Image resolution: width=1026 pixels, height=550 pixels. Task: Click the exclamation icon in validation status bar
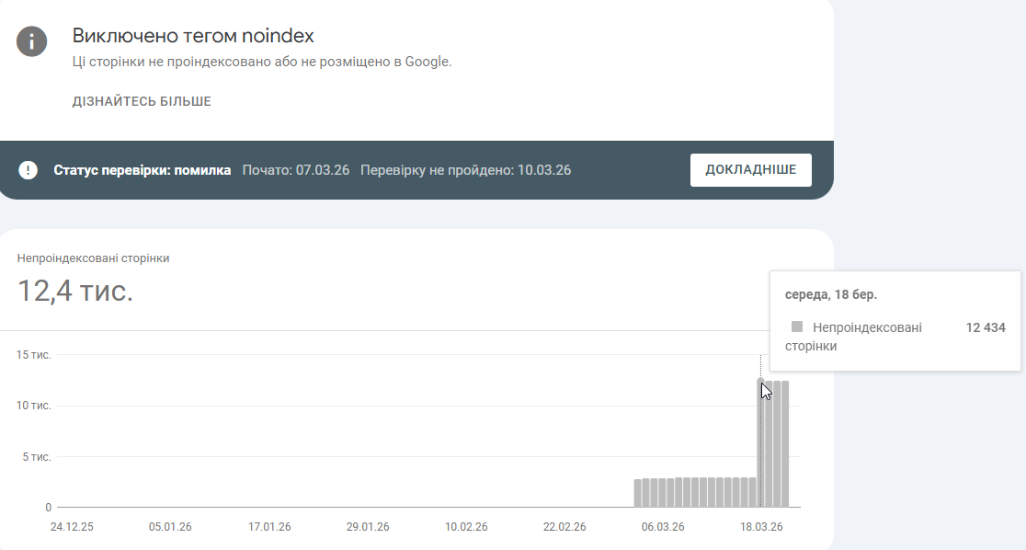[x=28, y=170]
